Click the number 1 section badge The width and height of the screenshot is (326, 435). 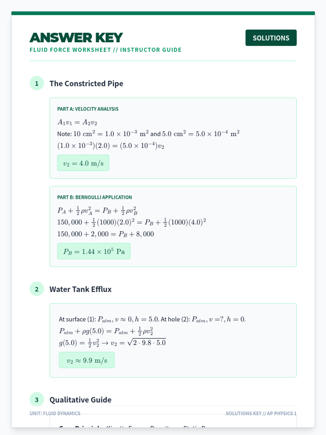[x=37, y=83]
